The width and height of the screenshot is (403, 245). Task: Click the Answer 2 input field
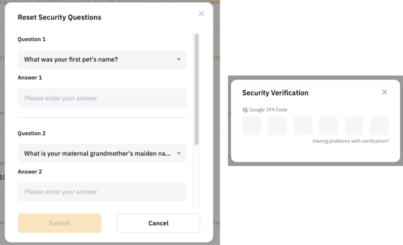[102, 192]
